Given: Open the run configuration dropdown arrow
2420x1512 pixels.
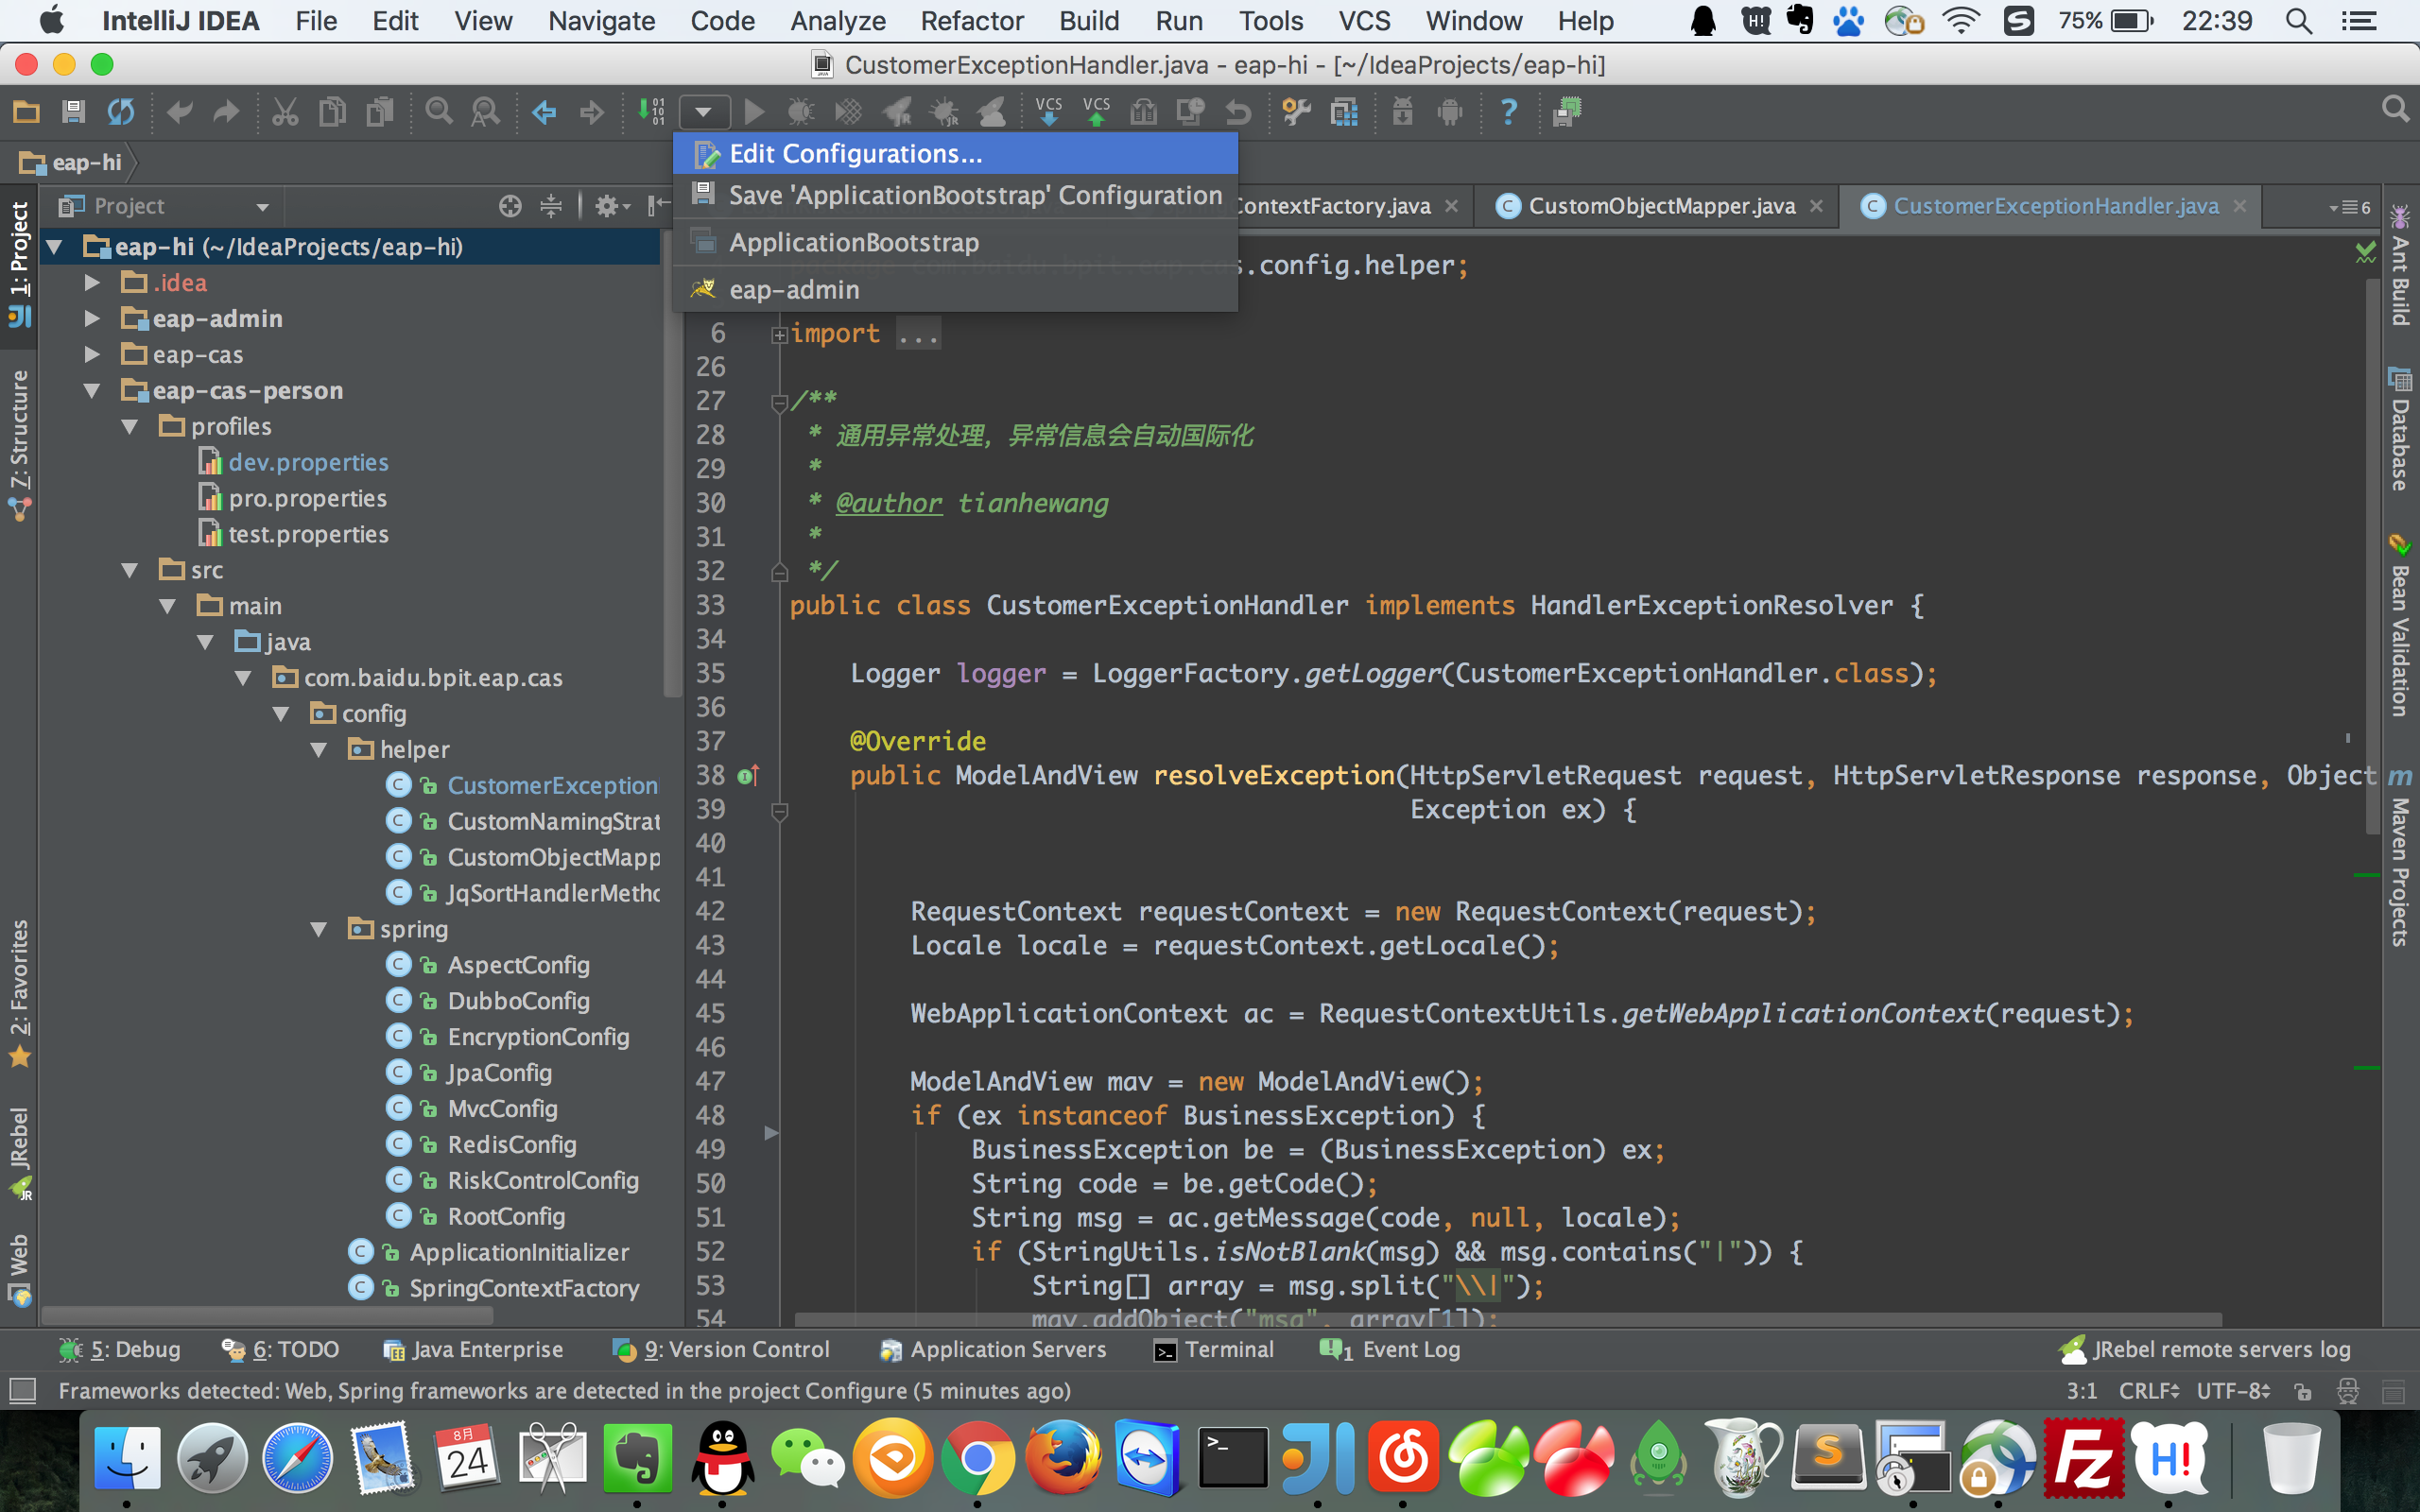Looking at the screenshot, I should pos(704,112).
